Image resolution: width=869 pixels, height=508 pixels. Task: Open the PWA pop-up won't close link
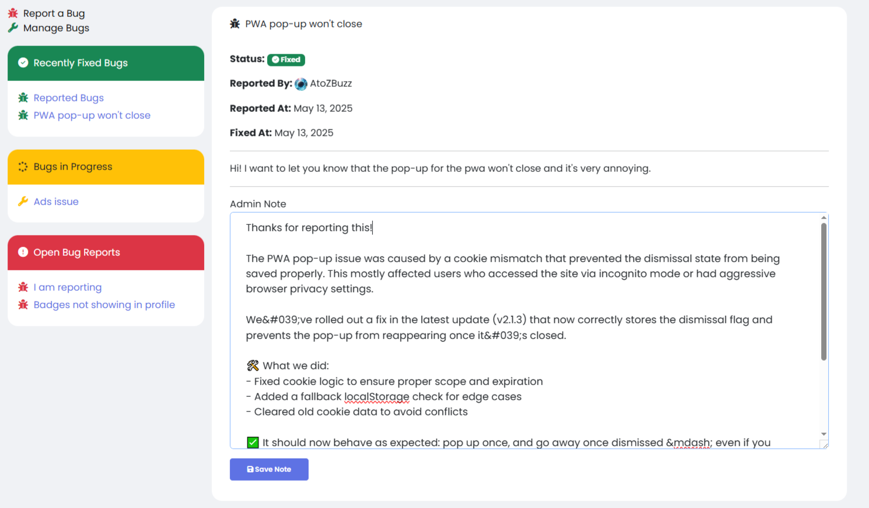(92, 115)
